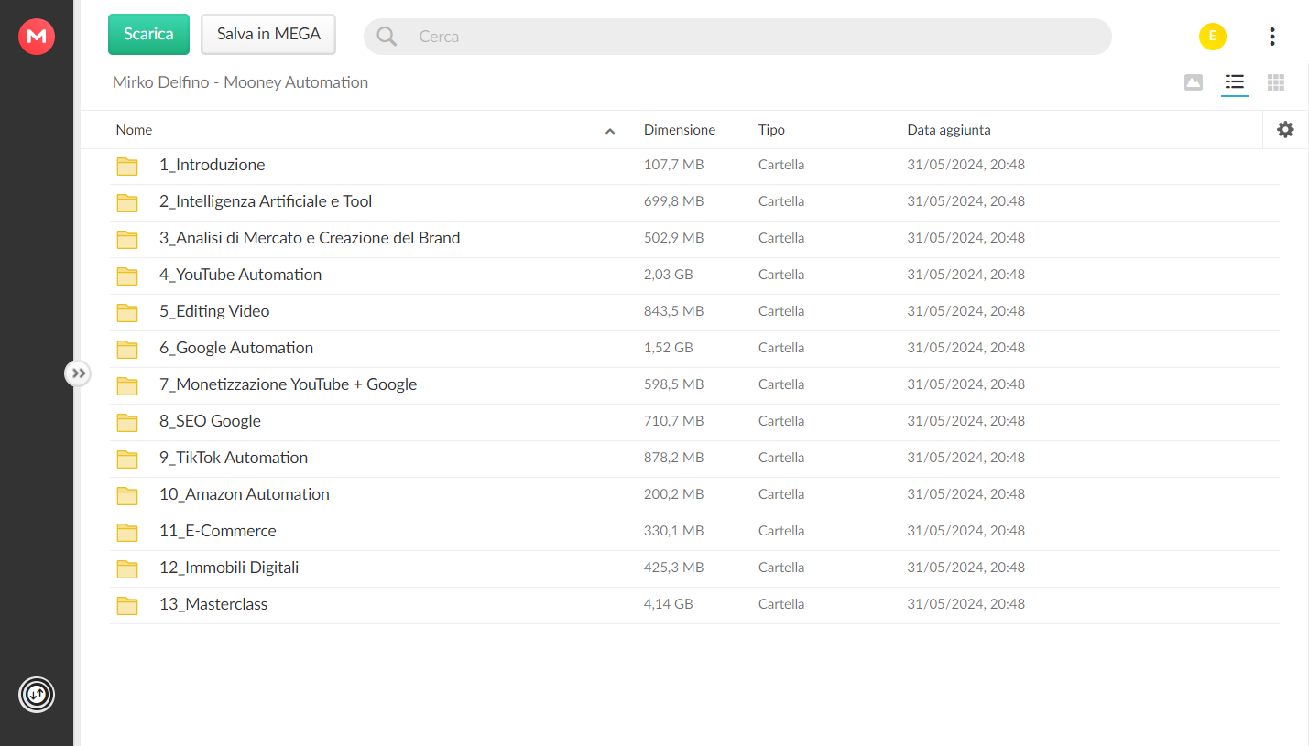Select folder icon of 3_Analisi di Mercato

pos(127,239)
